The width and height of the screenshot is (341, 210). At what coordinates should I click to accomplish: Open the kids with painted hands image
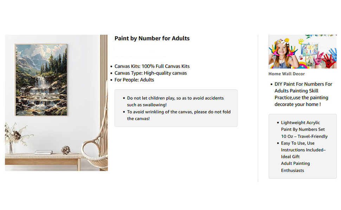point(303,51)
